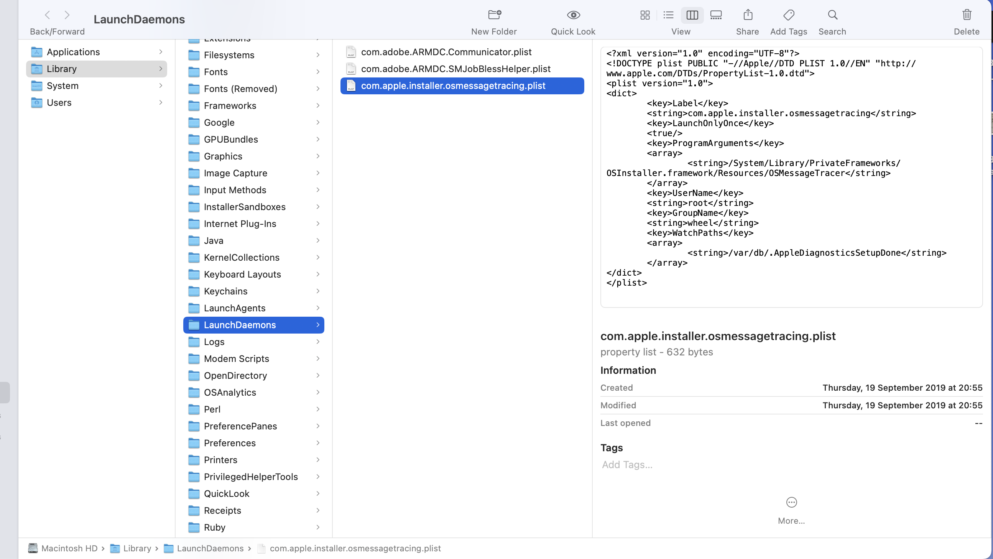Viewport: 993px width, 559px height.
Task: Click the Add Tags icon
Action: [789, 15]
